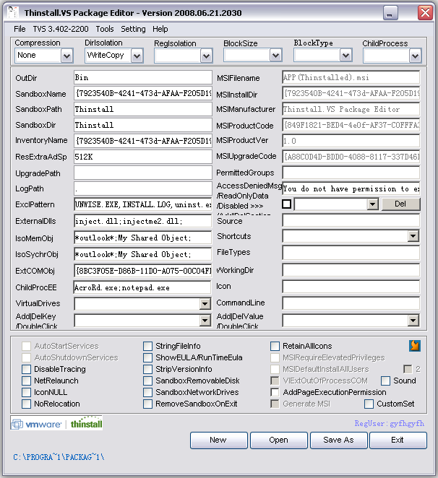Viewport: 438px width, 478px height.
Task: Click the PermittedGroups input field
Action: tap(351, 173)
